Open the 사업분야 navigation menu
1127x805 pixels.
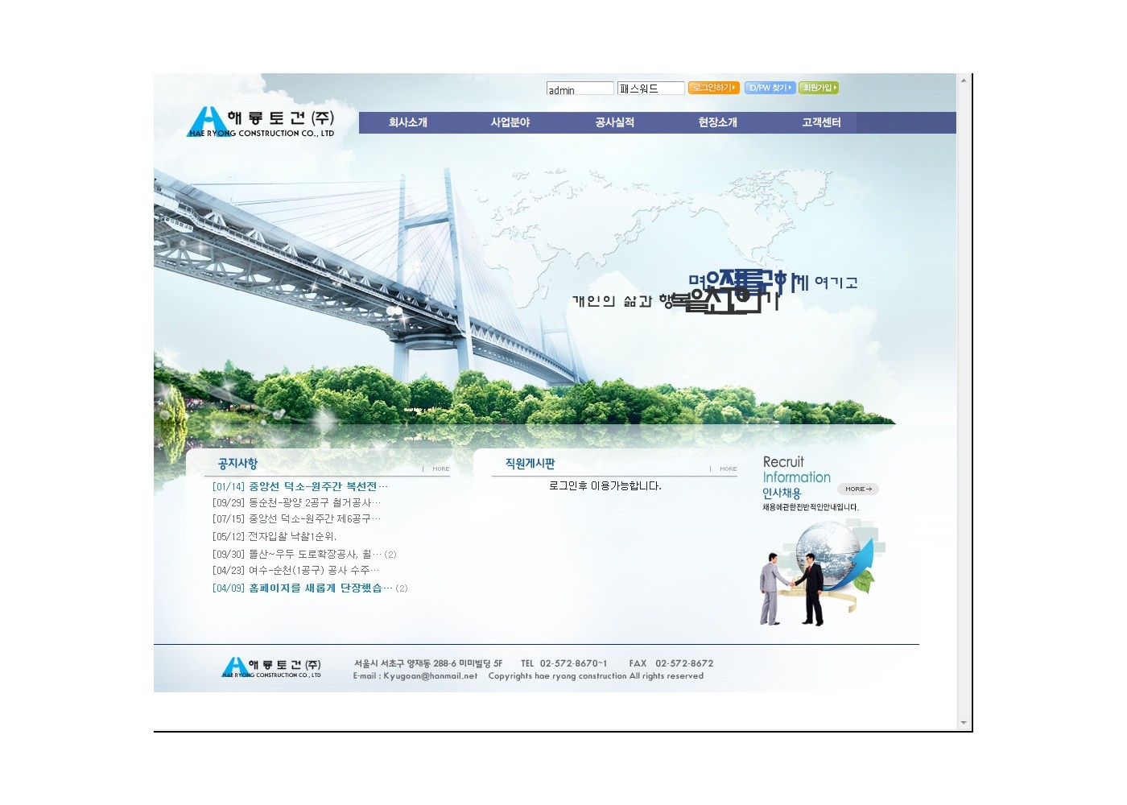tap(510, 122)
